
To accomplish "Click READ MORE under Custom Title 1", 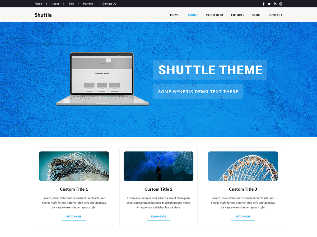I will pos(74,216).
